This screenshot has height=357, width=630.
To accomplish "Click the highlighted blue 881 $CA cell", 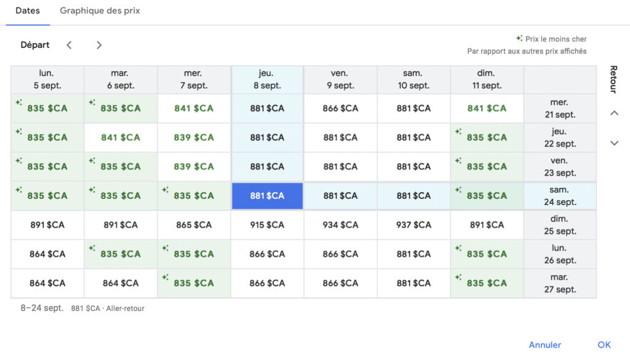I will point(267,196).
